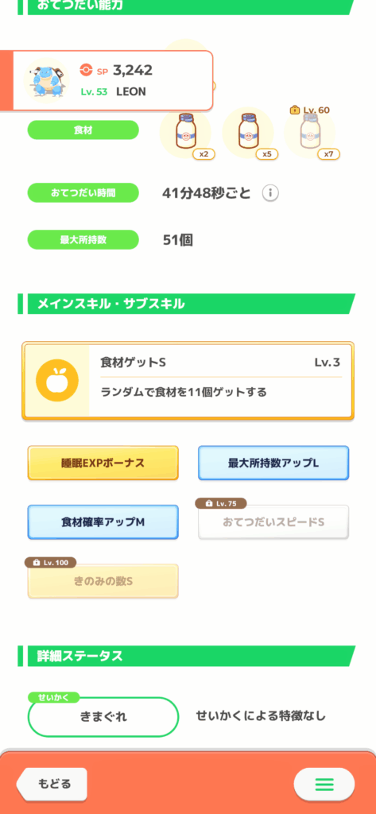Viewport: 376px width, 814px height.
Task: Tap the first milk ingredient icon x2
Action: (x=185, y=133)
